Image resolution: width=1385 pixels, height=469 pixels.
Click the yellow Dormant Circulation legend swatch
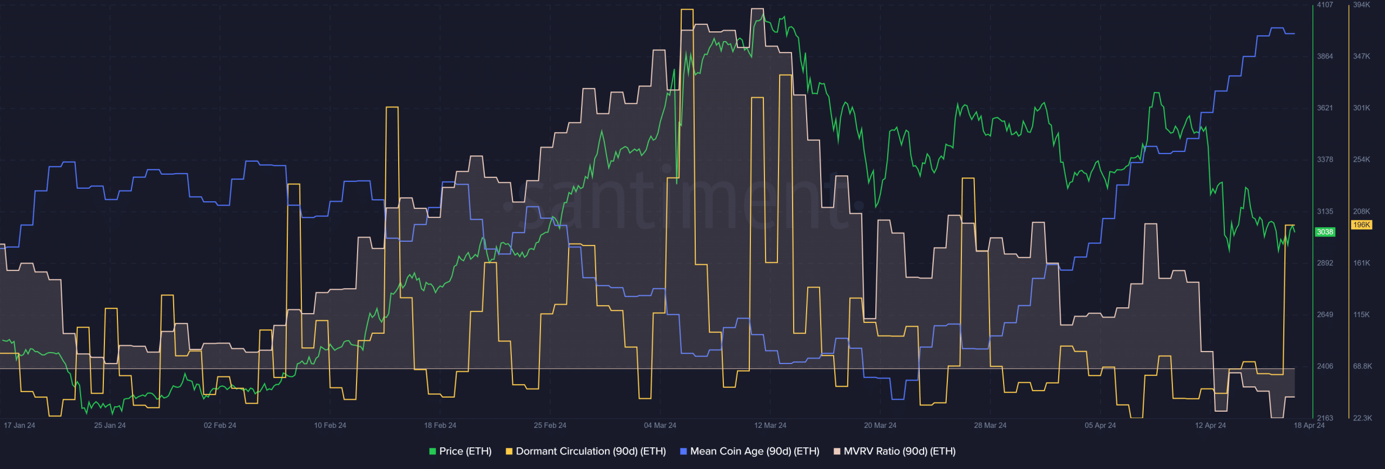click(509, 451)
